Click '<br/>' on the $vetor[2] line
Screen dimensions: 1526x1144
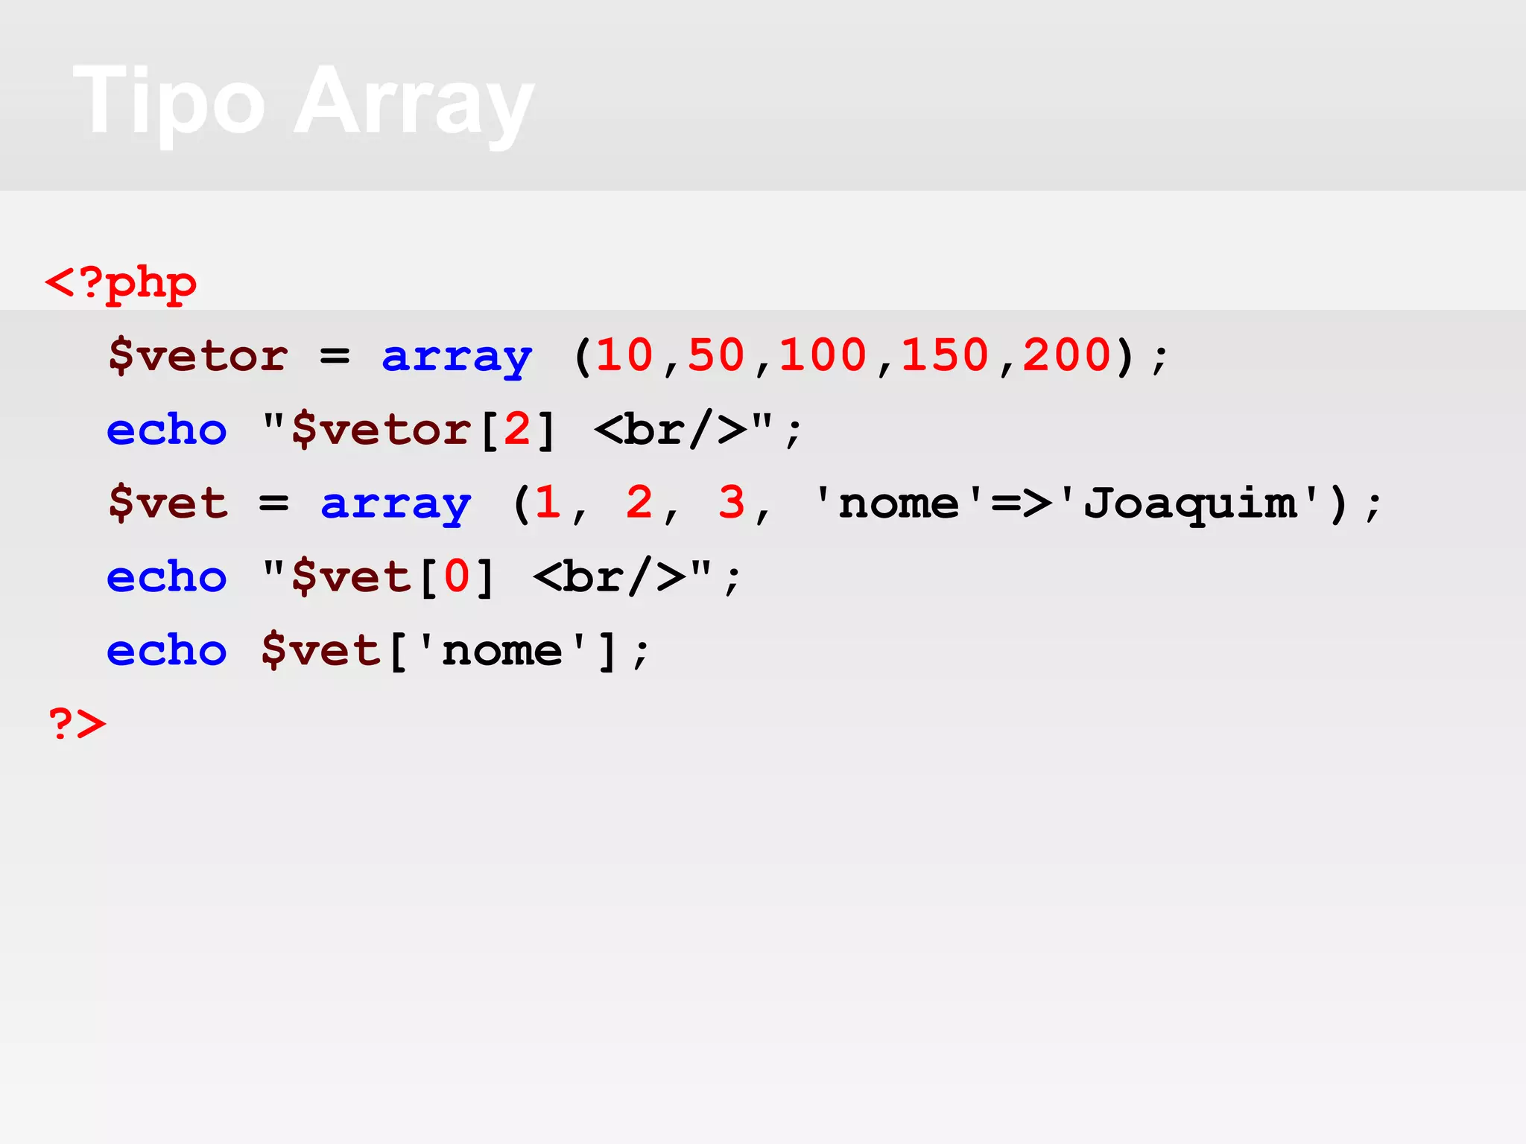pos(671,429)
